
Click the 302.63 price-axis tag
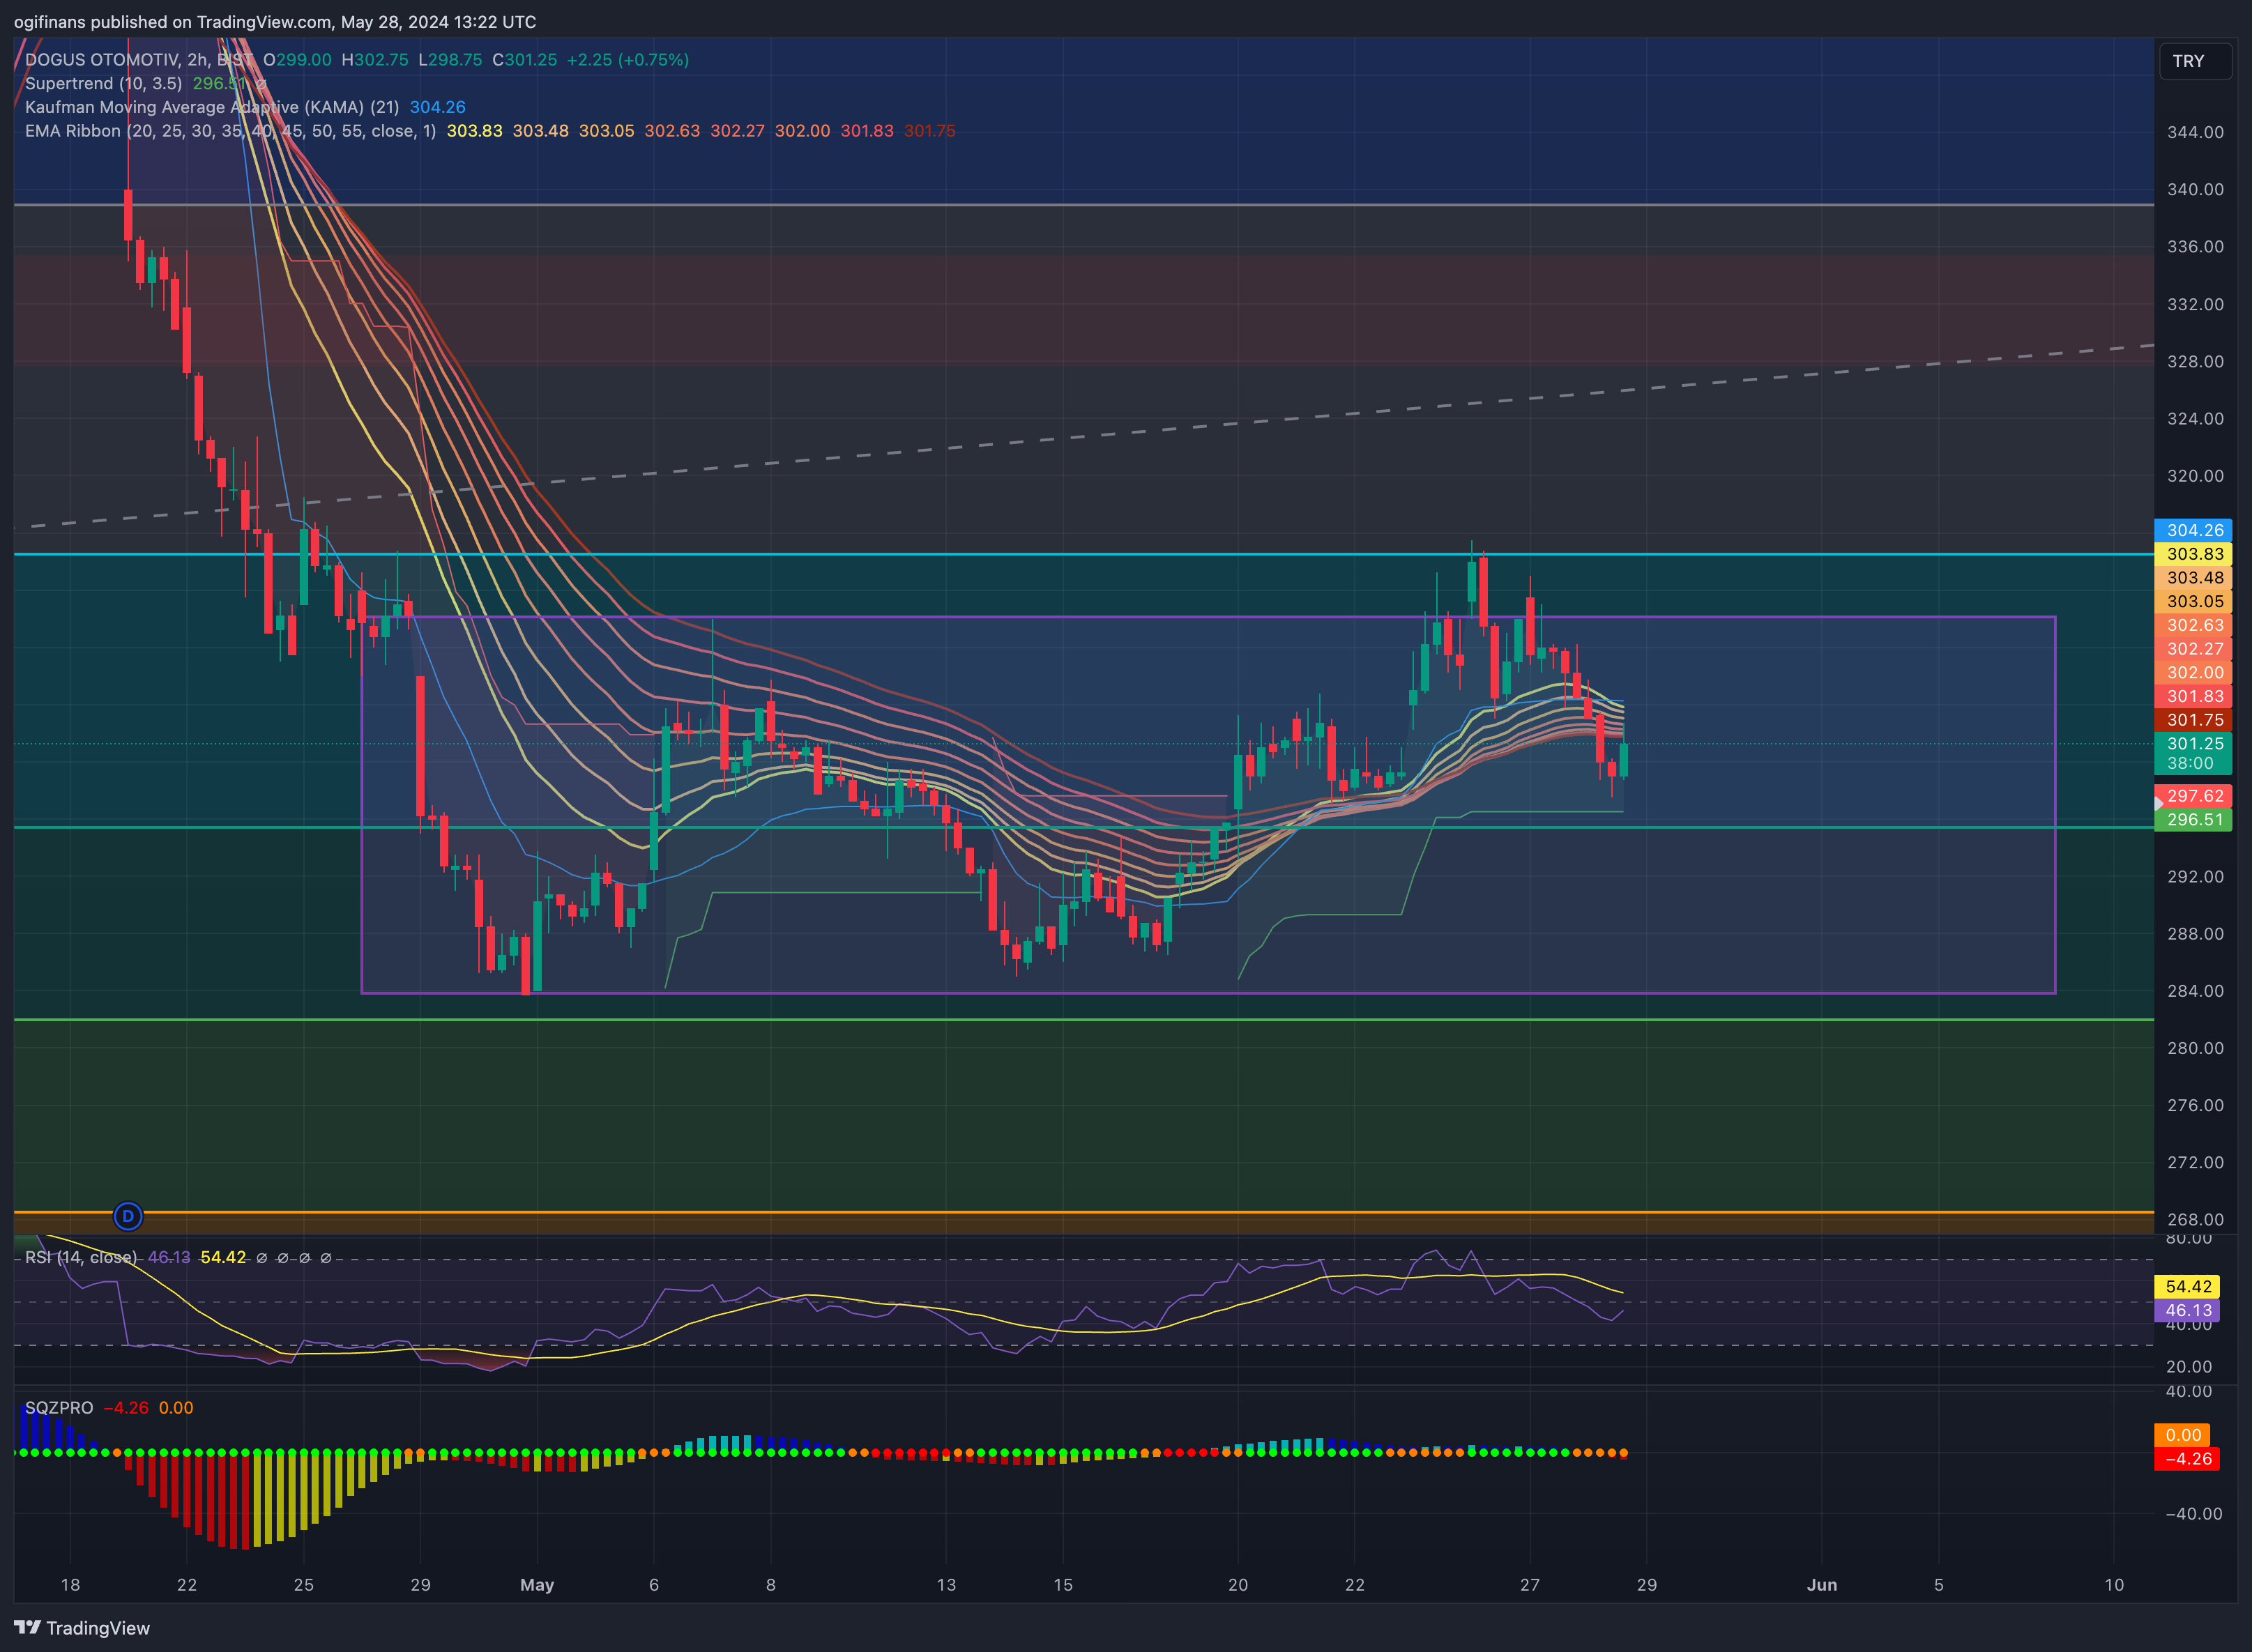tap(2193, 625)
